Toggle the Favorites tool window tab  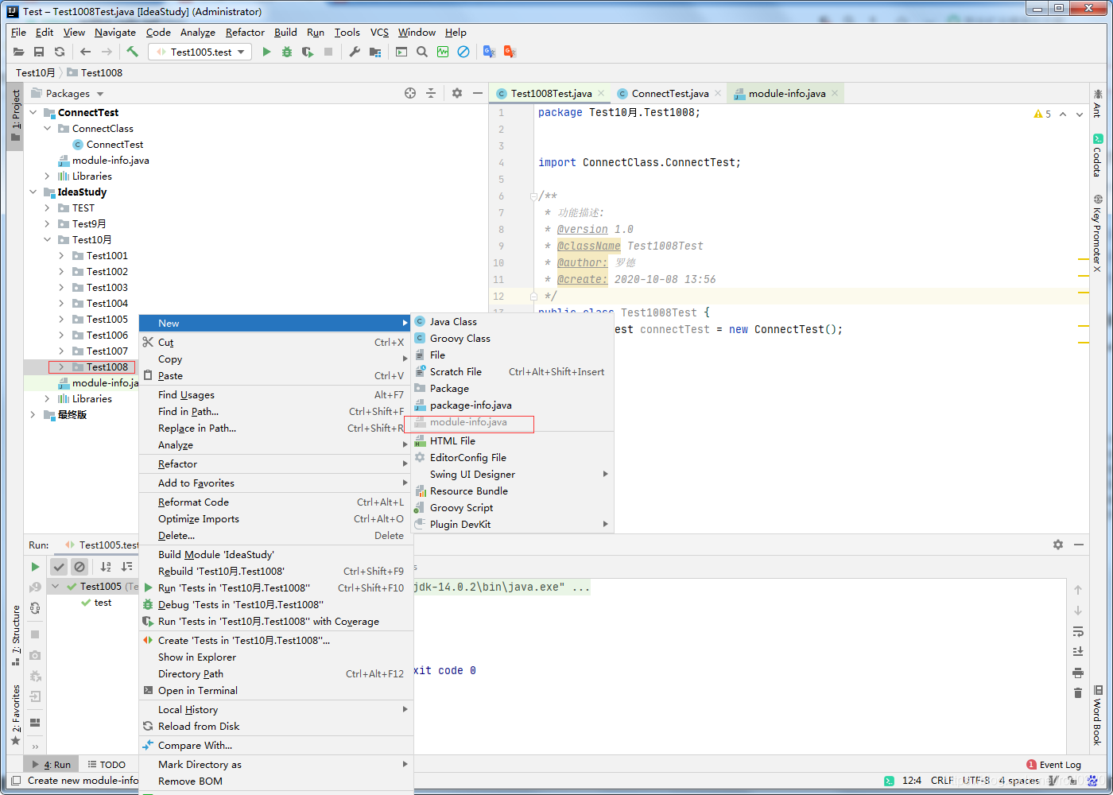pos(15,714)
